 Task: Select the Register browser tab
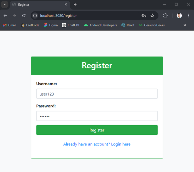click(38, 4)
